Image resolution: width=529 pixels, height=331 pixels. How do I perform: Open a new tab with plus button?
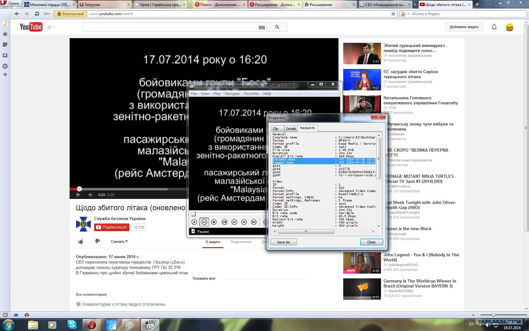[477, 4]
